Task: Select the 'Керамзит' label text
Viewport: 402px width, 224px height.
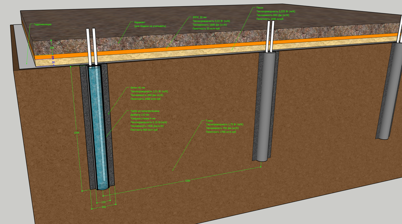Action: (140, 22)
